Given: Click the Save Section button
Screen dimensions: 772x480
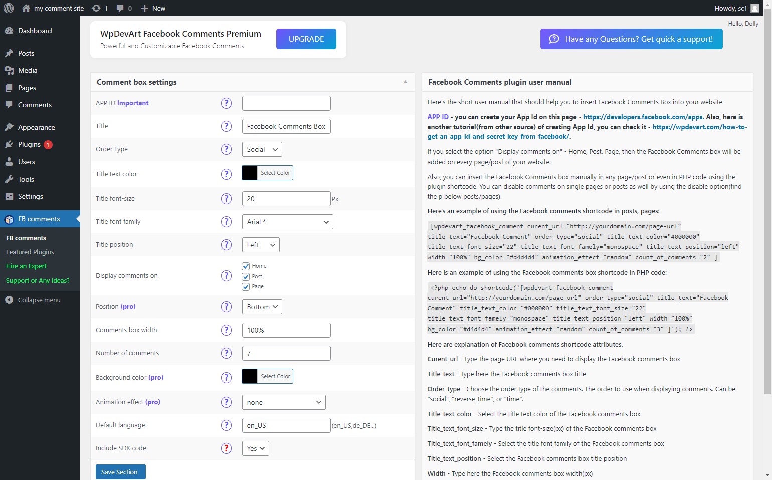Looking at the screenshot, I should pos(121,472).
